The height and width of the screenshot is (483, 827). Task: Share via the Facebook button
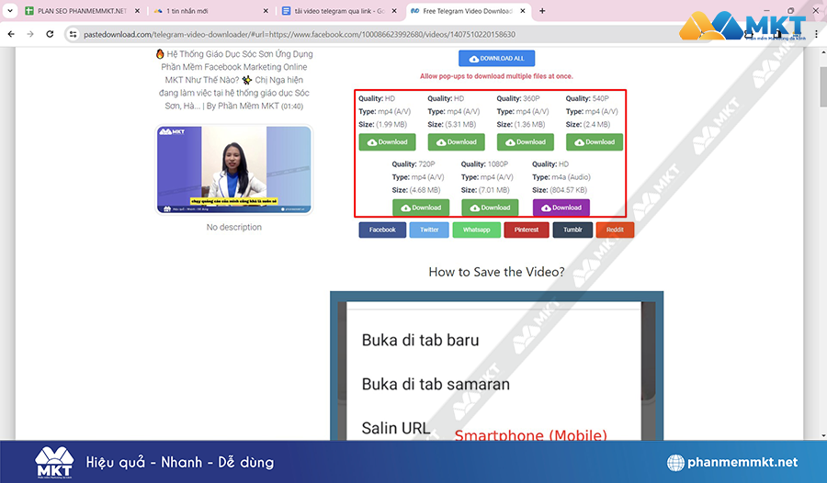(x=382, y=230)
